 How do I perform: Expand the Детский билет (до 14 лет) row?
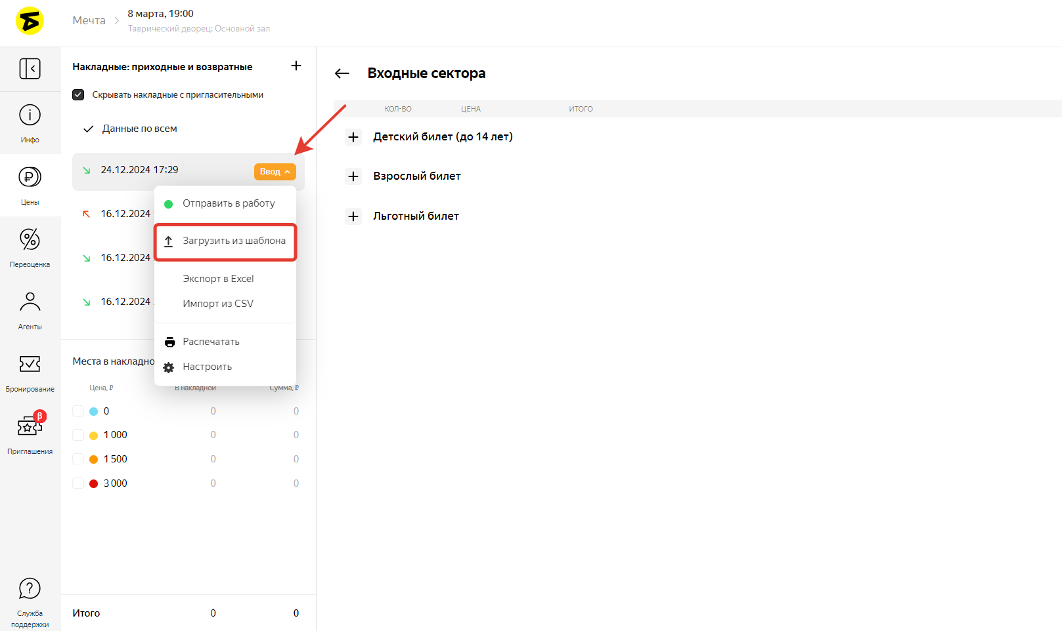(353, 137)
